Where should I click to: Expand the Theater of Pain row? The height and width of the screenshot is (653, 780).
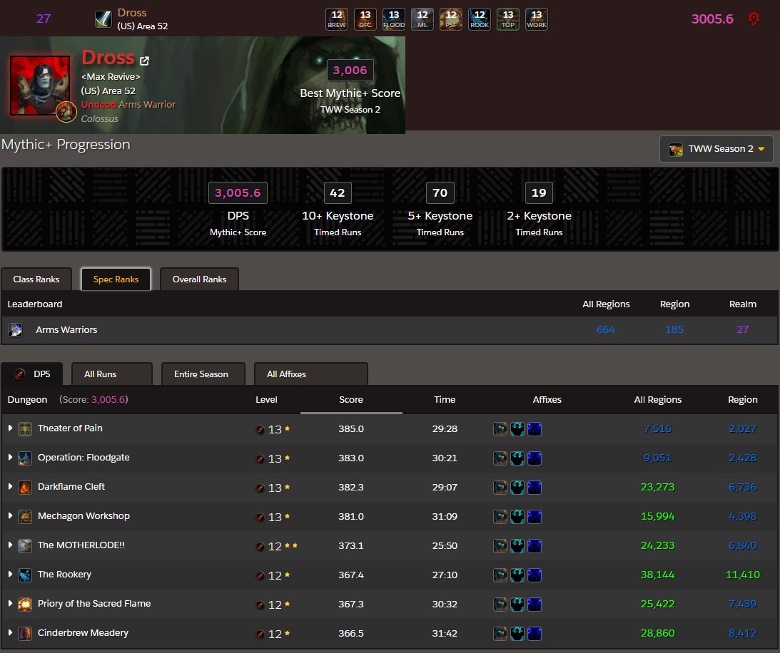click(10, 428)
